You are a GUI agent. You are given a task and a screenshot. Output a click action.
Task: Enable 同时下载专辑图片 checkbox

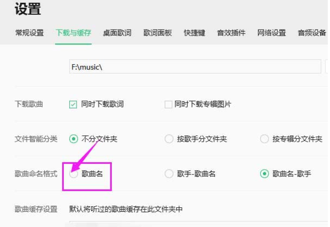(169, 104)
